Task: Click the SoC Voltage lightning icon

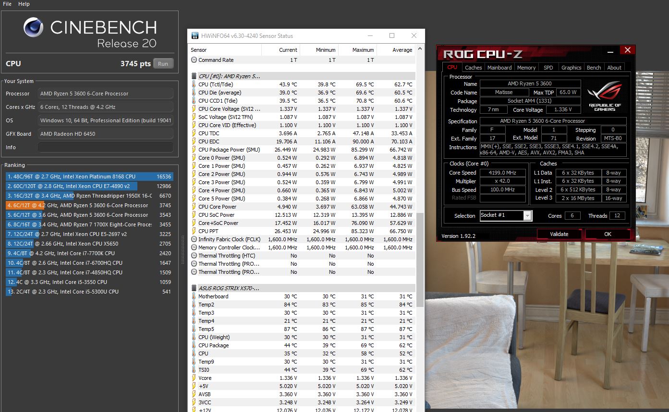Action: (194, 117)
